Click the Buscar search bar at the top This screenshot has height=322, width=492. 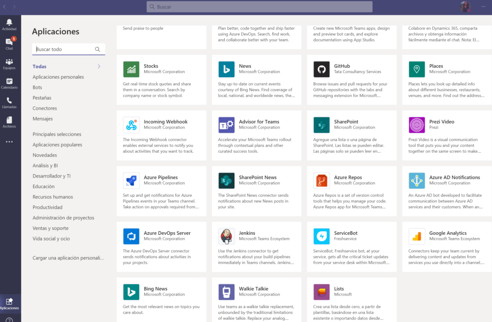259,6
